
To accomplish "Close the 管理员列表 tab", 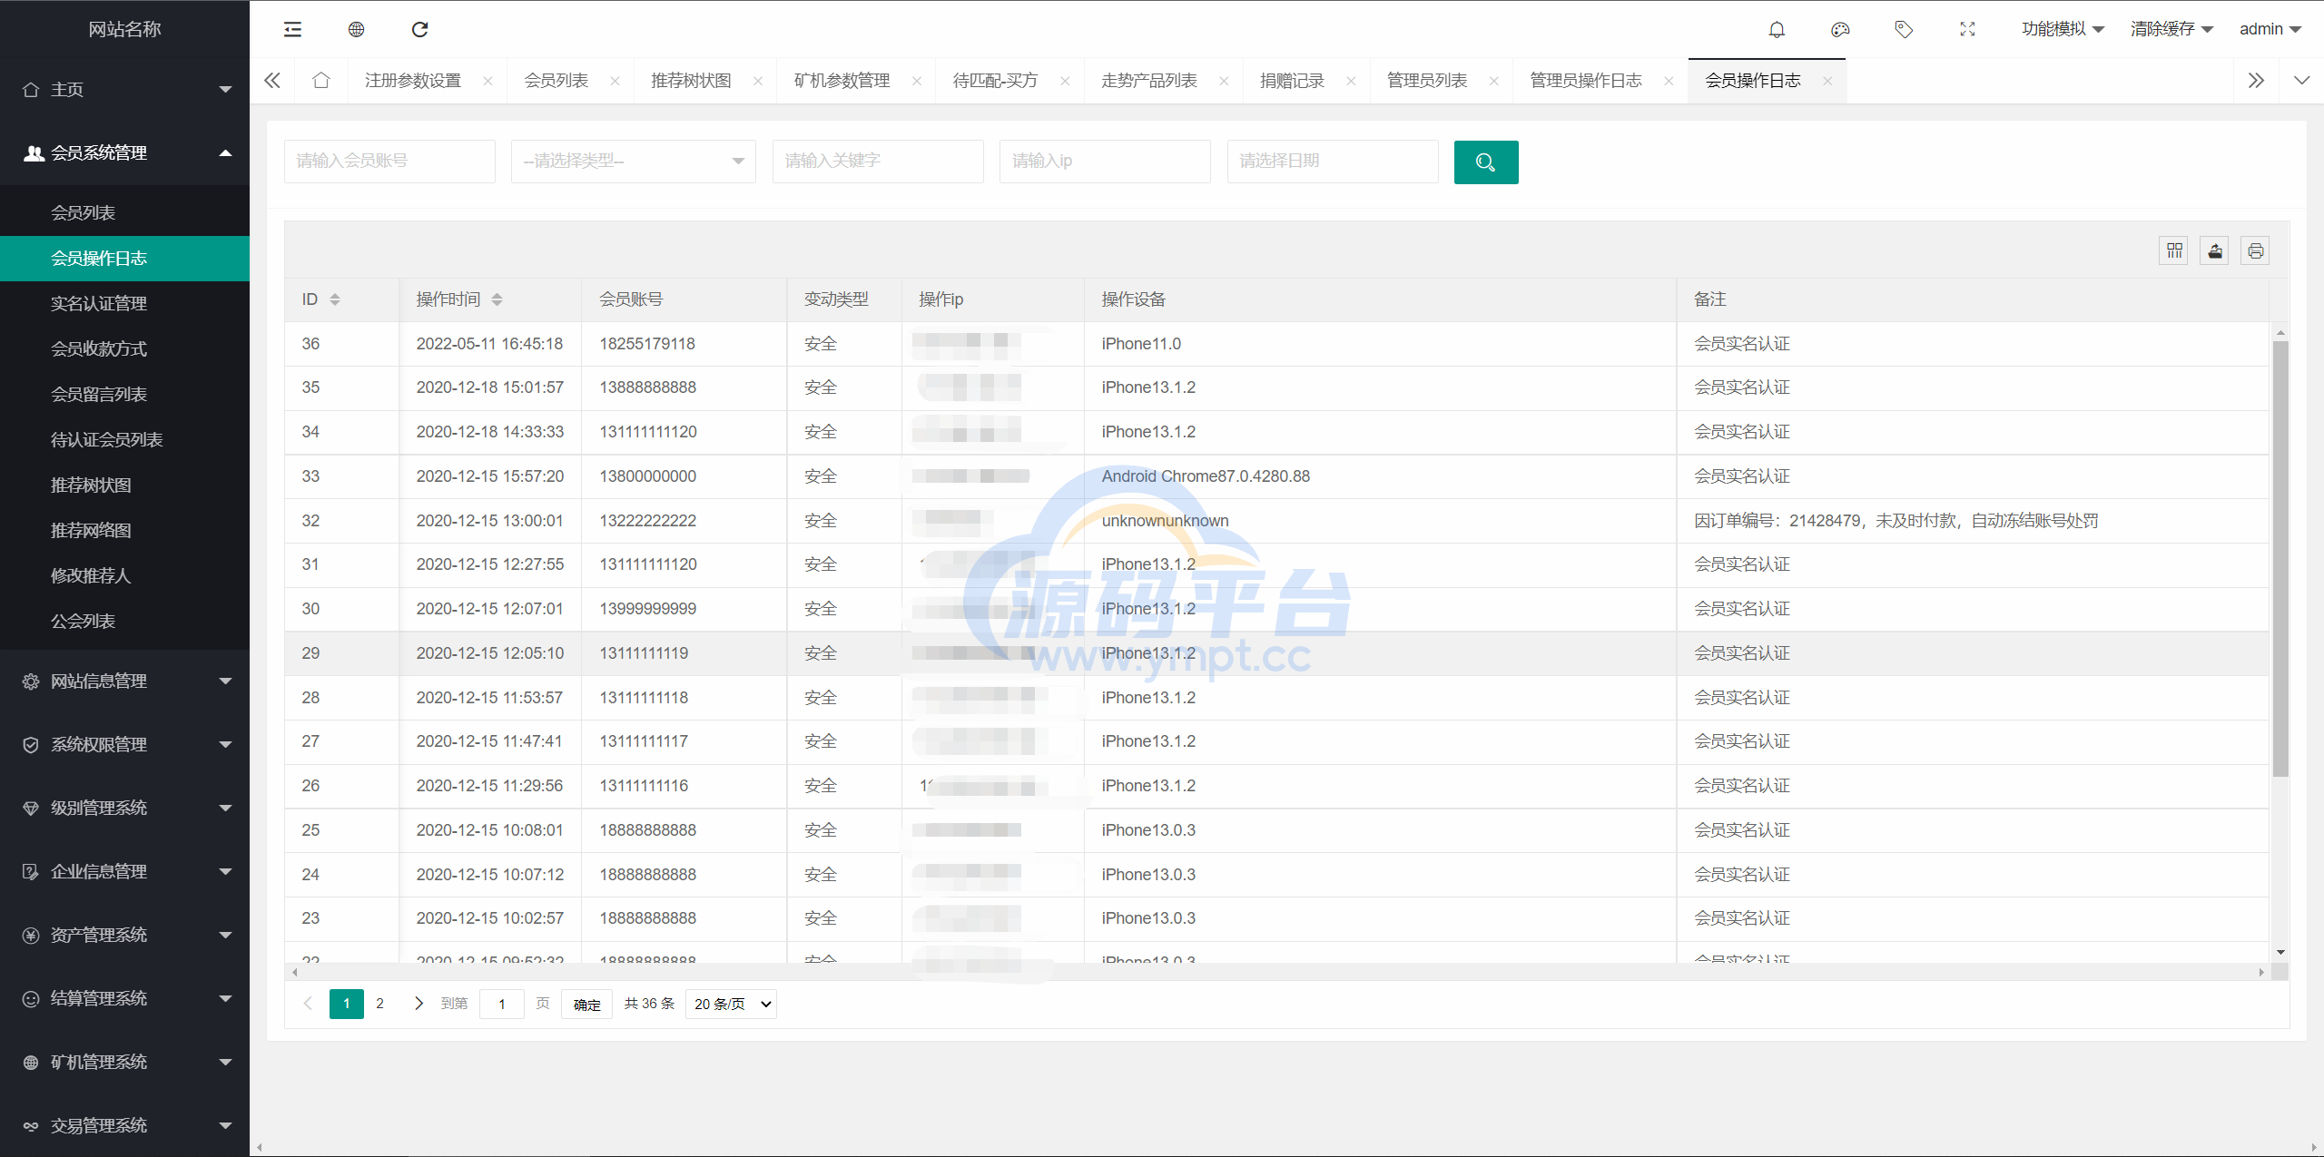I will 1494,81.
